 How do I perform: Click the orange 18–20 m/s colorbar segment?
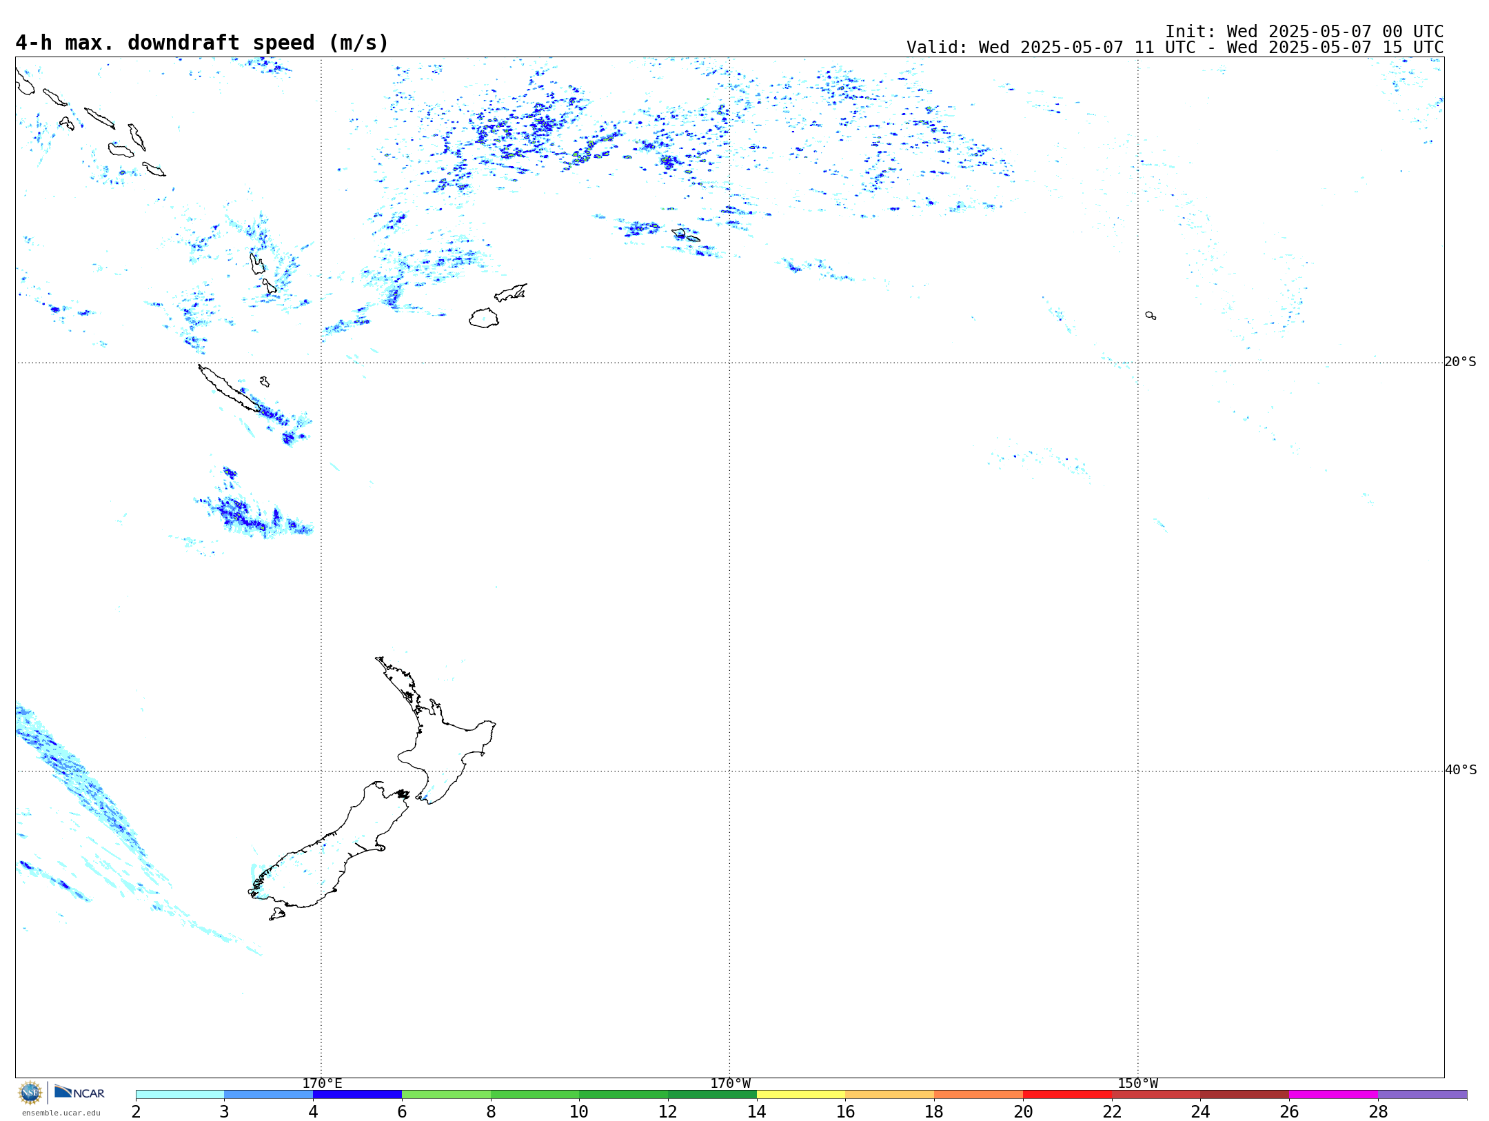[978, 1094]
